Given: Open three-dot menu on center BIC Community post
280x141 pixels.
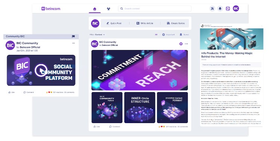Looking at the screenshot, I should (186, 44).
